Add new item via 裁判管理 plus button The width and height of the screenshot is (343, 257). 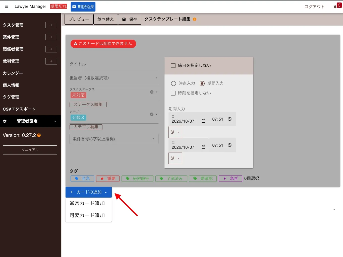(51, 61)
